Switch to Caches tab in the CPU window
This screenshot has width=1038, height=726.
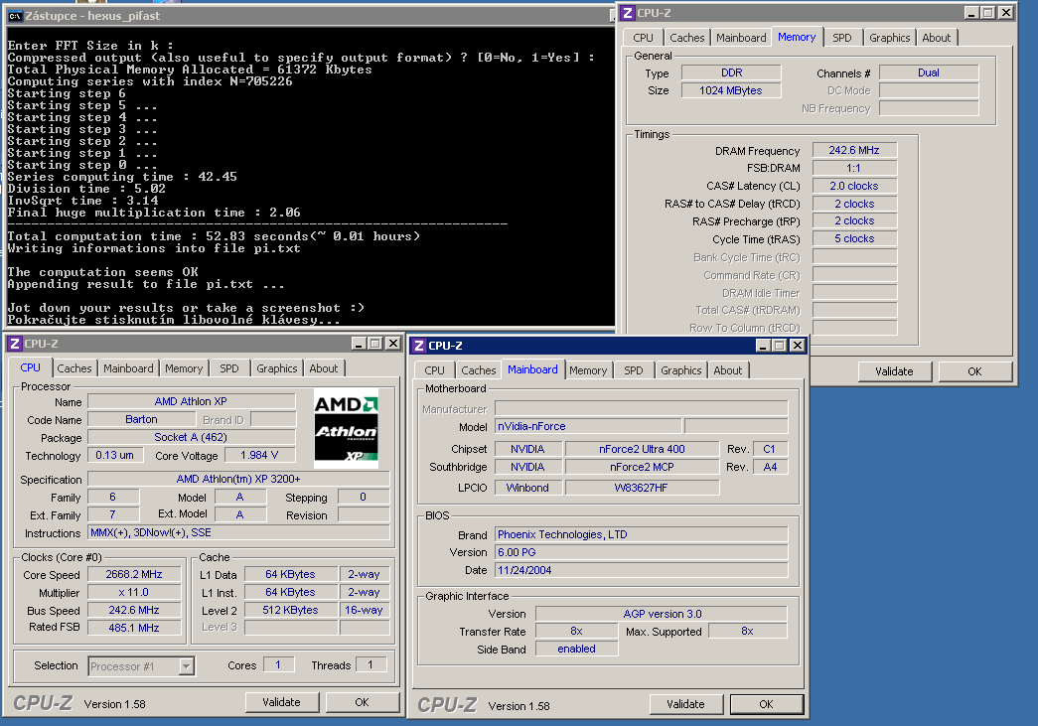(x=74, y=368)
